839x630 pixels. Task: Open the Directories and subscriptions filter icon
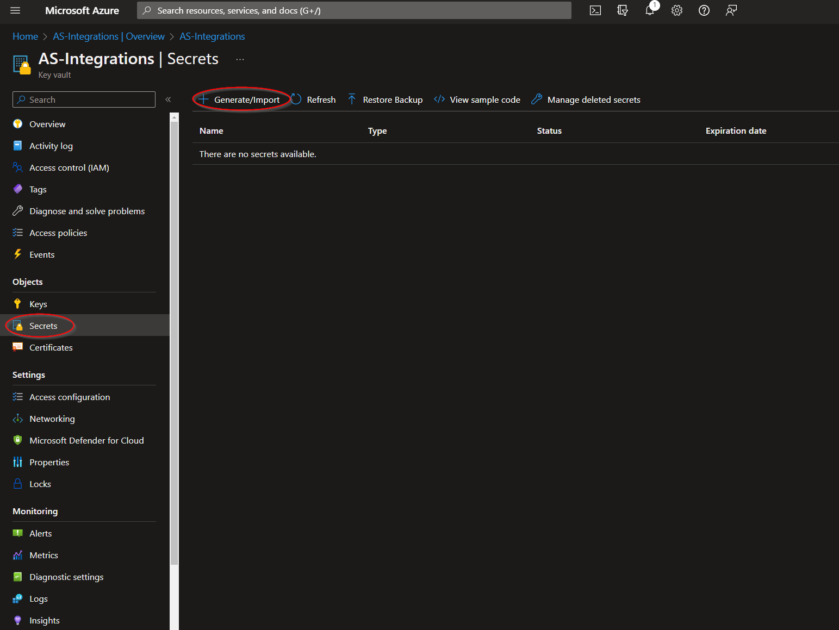coord(623,10)
